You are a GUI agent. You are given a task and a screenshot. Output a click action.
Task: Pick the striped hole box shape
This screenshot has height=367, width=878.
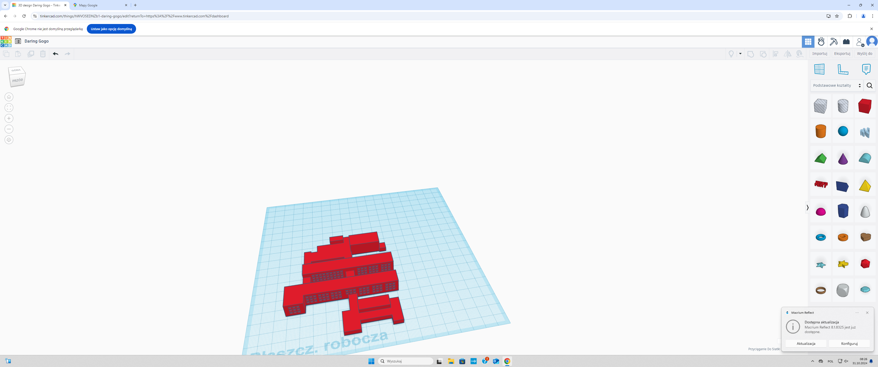pyautogui.click(x=820, y=106)
